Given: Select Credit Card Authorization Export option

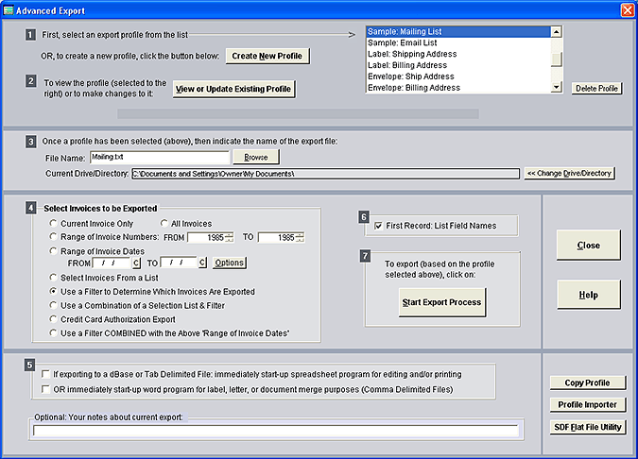Looking at the screenshot, I should [54, 321].
